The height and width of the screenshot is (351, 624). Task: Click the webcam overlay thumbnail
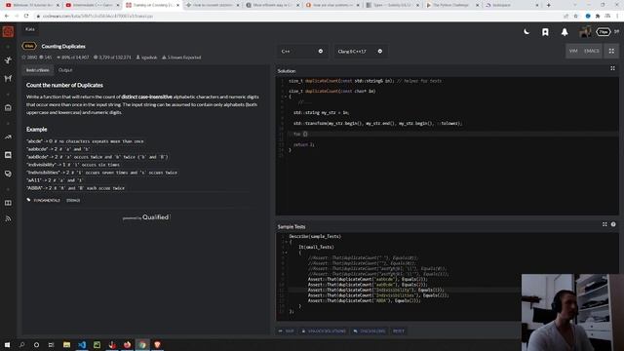[572, 312]
